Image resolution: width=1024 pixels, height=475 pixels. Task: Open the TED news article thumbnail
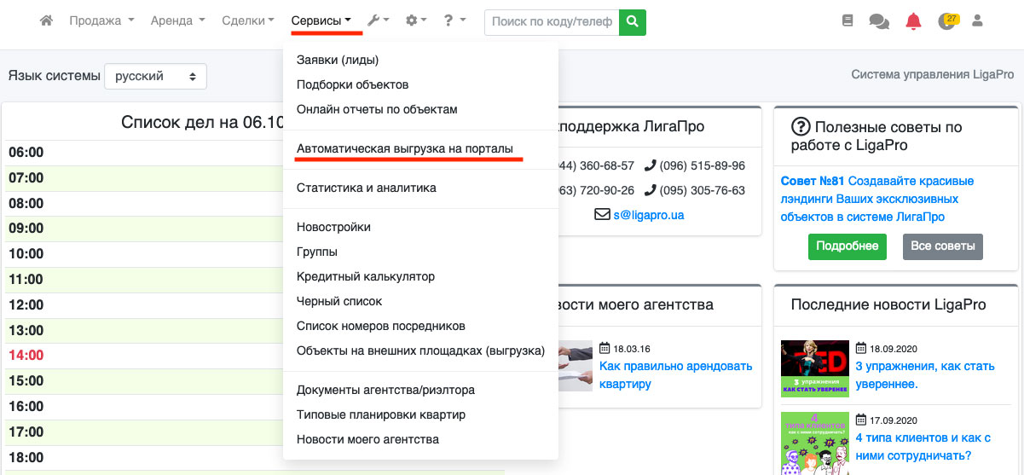(x=814, y=368)
